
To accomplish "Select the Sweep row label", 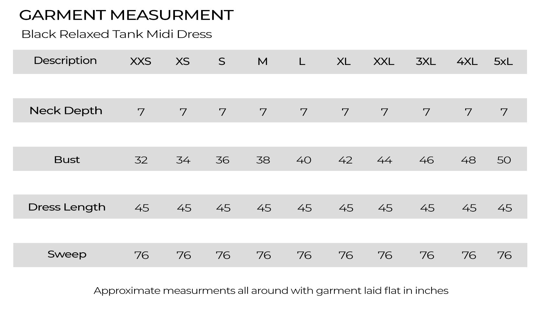I will point(67,255).
